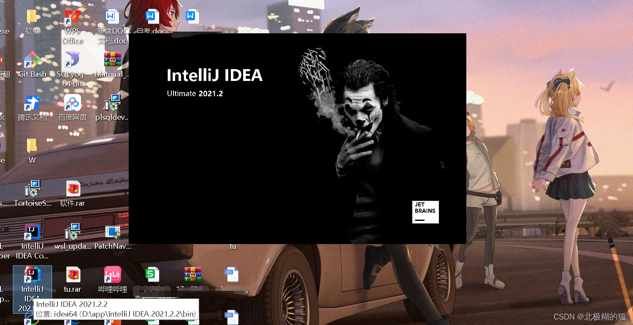Click the JetBrains logo on the splash screen

pyautogui.click(x=425, y=212)
